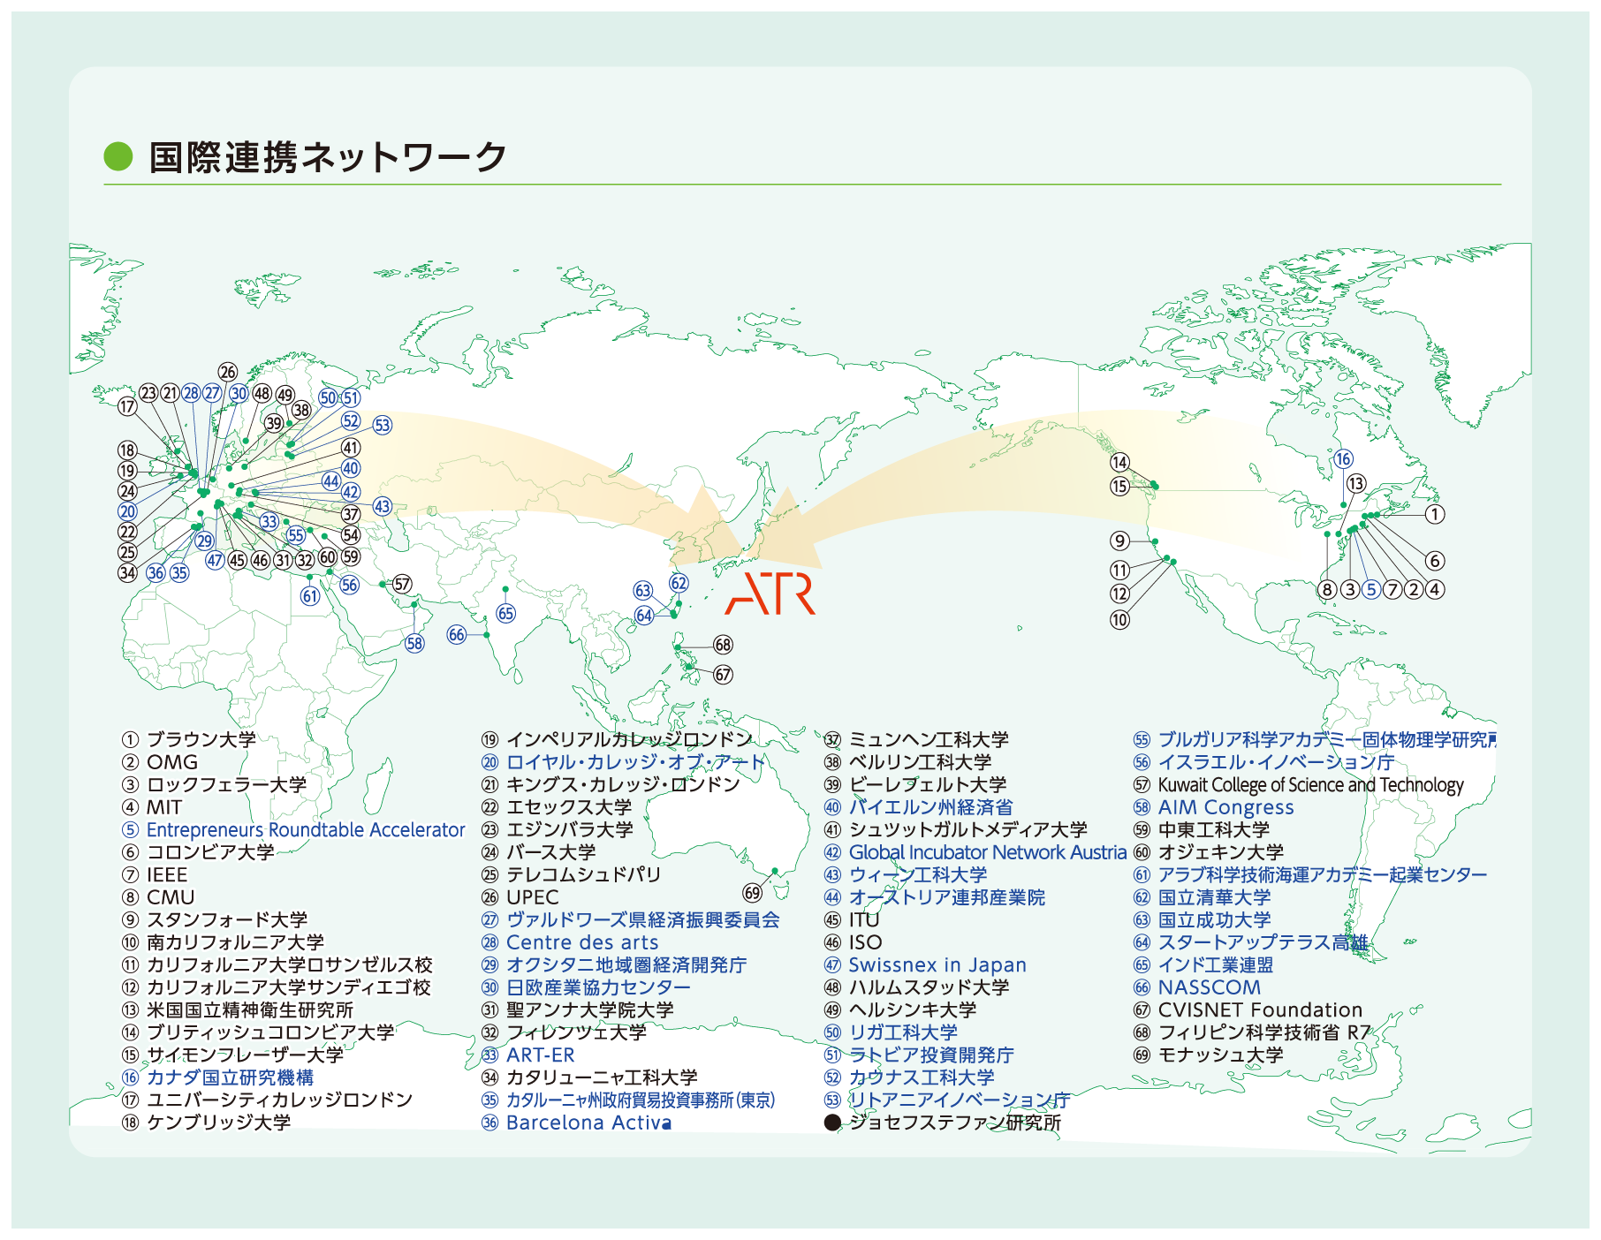Click circled marker 13 on the map

tap(1355, 483)
